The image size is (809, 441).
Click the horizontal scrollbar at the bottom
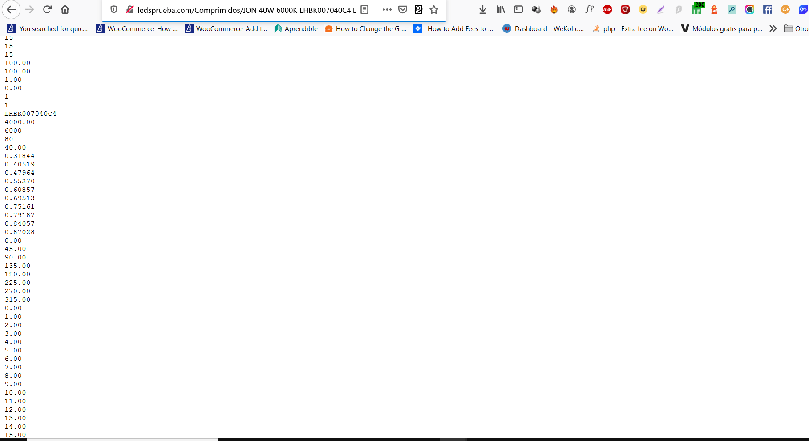[122, 439]
